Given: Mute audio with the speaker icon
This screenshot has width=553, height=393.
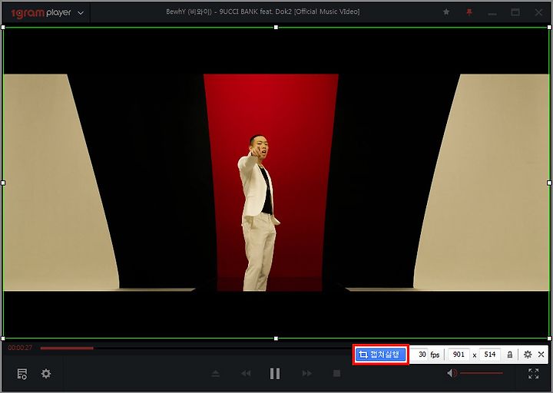Looking at the screenshot, I should pyautogui.click(x=452, y=373).
